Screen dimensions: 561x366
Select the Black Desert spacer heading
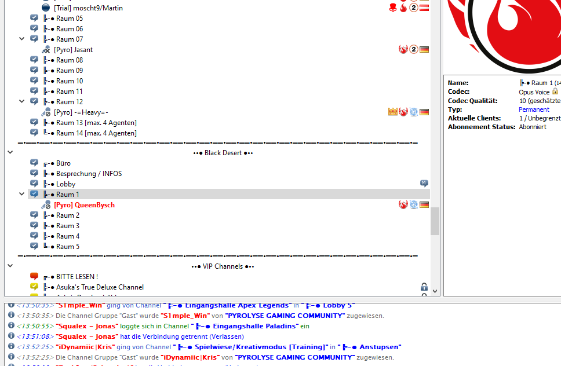[x=223, y=153]
